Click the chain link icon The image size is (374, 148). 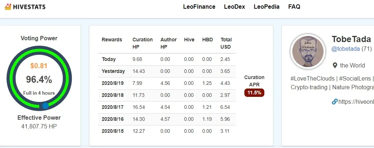(x=335, y=102)
